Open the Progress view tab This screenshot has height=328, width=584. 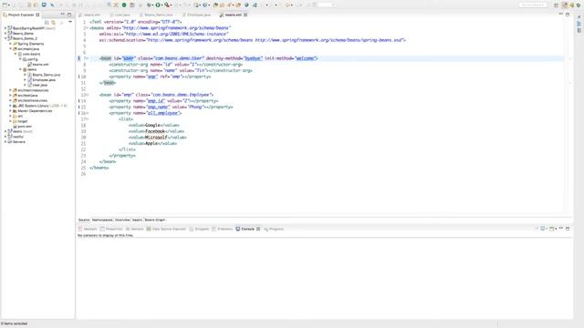[x=274, y=229]
